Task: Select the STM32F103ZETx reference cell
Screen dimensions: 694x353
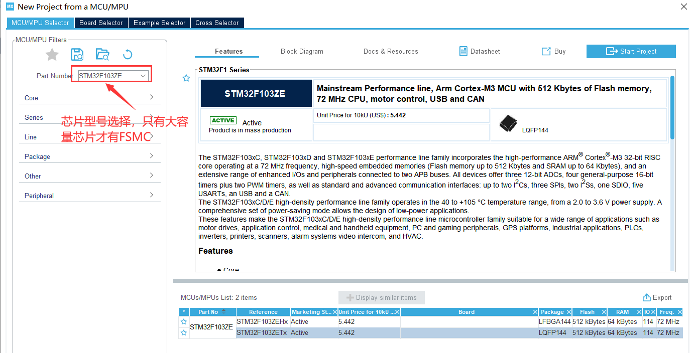Action: [262, 332]
